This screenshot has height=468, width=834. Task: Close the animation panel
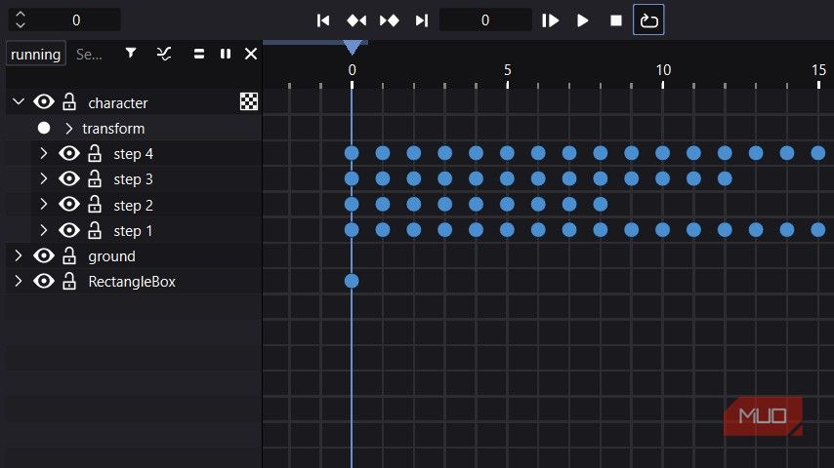tap(251, 54)
